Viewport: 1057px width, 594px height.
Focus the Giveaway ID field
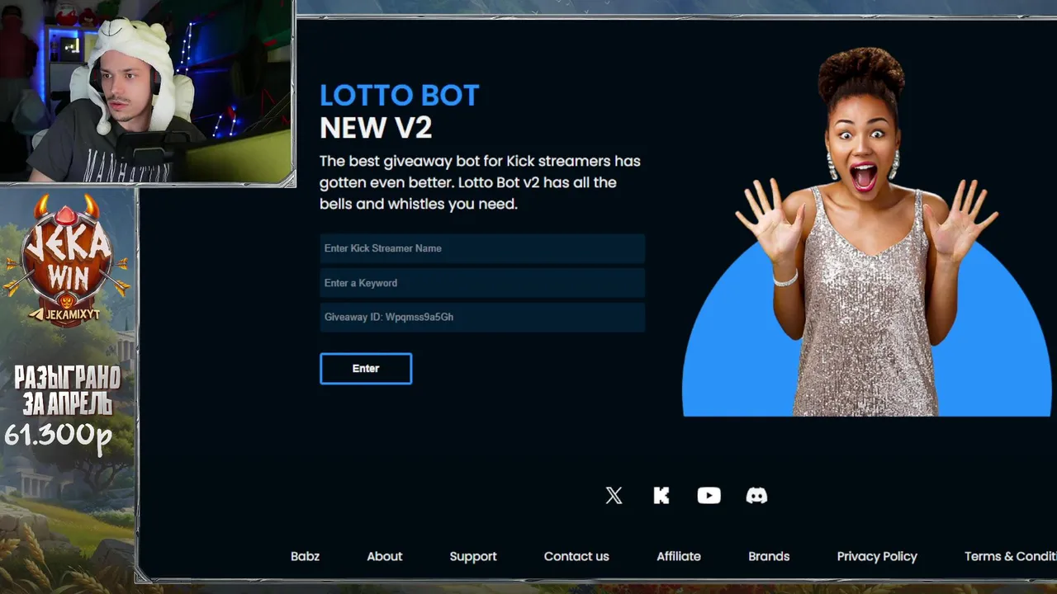tap(482, 317)
